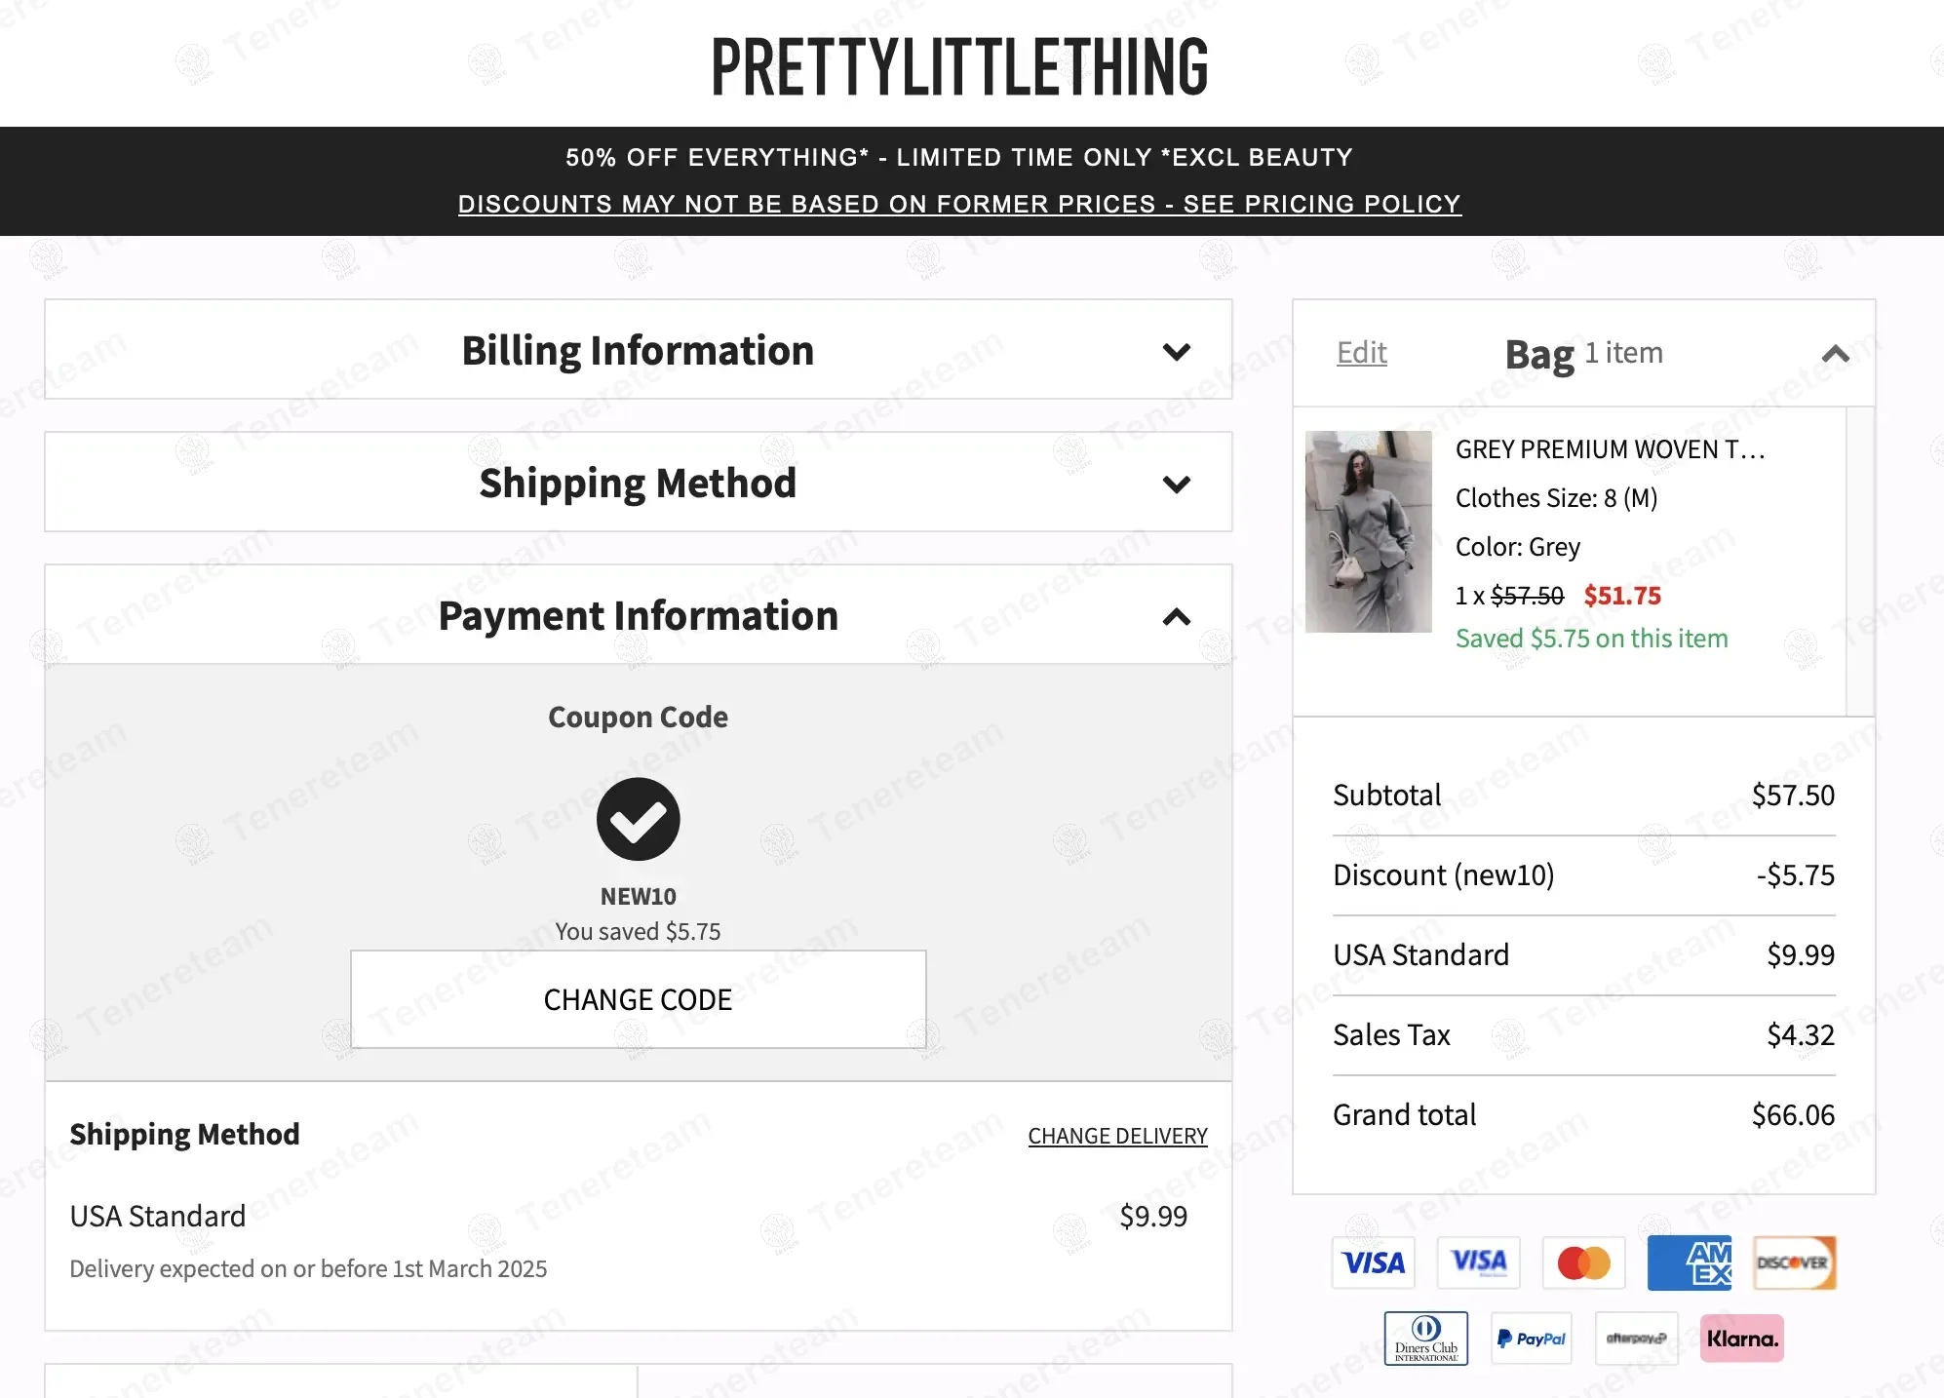This screenshot has width=1944, height=1398.
Task: Click the bag item list scrollbar
Action: [1860, 561]
